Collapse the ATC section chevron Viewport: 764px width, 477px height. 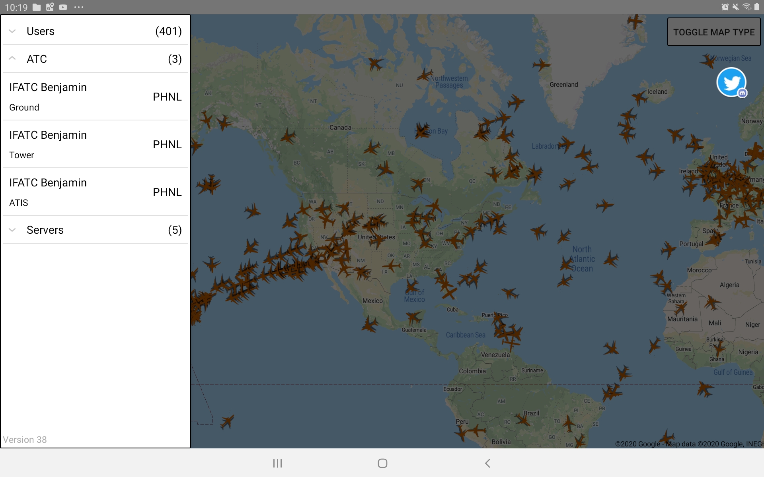coord(12,59)
